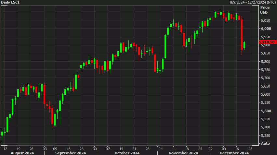Click the last green candle of the chart
This screenshot has height=155, width=277.
tap(244, 45)
